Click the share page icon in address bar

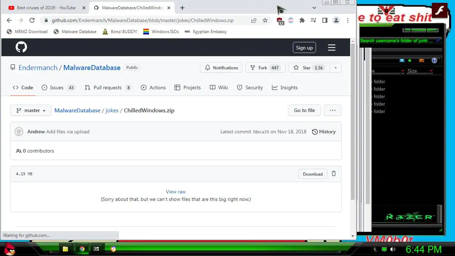[x=254, y=21]
